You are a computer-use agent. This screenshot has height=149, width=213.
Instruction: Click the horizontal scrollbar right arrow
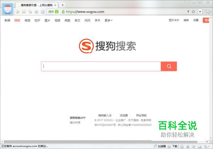coord(207,142)
